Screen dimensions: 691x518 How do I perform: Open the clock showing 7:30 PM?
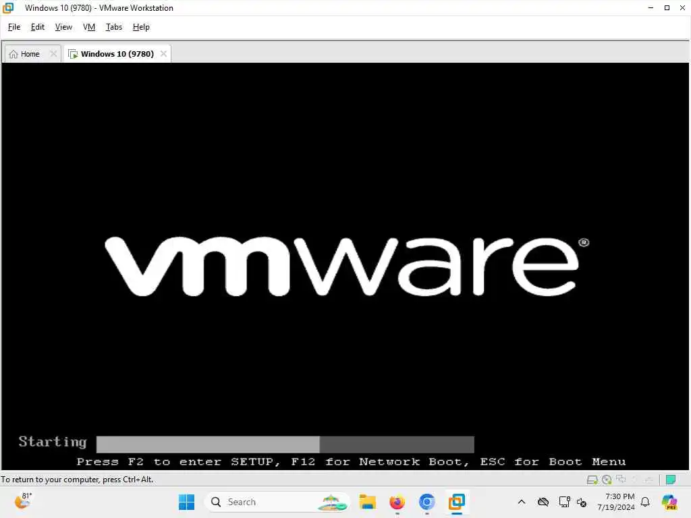tap(616, 502)
